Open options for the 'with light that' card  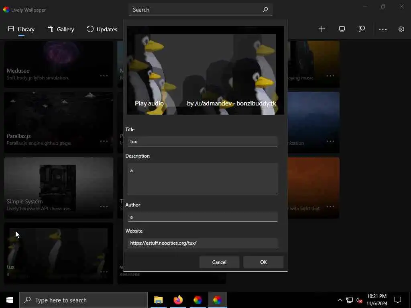(330, 207)
